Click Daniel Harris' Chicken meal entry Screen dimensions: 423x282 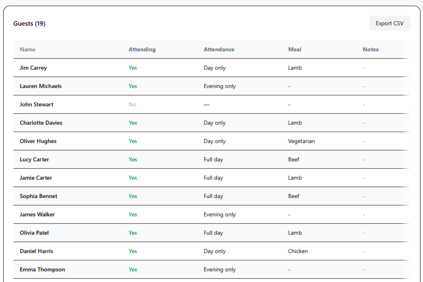tap(298, 251)
